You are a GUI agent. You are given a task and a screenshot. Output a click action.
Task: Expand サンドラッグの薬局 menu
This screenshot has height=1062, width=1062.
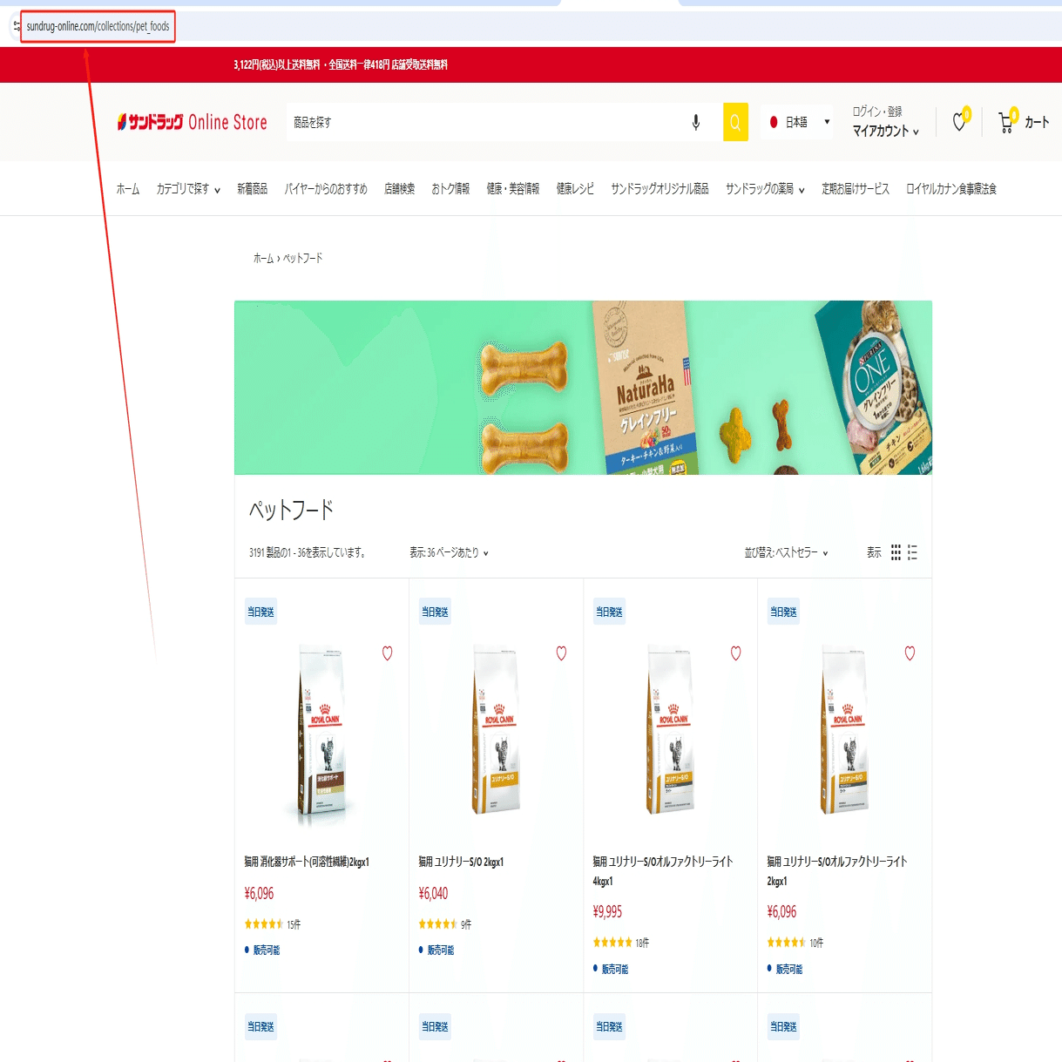tap(765, 188)
